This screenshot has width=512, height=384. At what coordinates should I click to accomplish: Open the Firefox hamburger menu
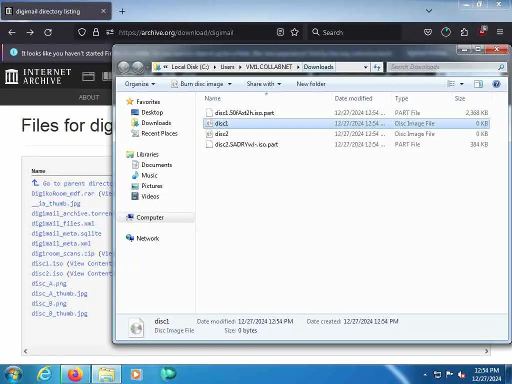pos(499,32)
